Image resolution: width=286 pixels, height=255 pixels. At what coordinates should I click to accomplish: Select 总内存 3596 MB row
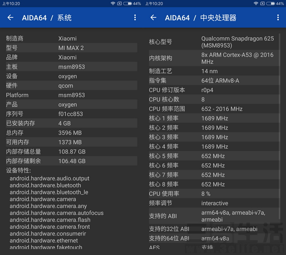72,133
